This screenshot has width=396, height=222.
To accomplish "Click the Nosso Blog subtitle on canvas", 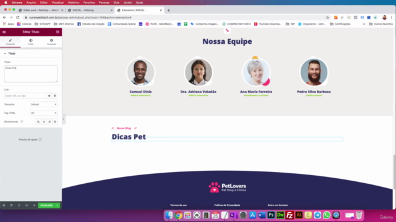I will (124, 128).
